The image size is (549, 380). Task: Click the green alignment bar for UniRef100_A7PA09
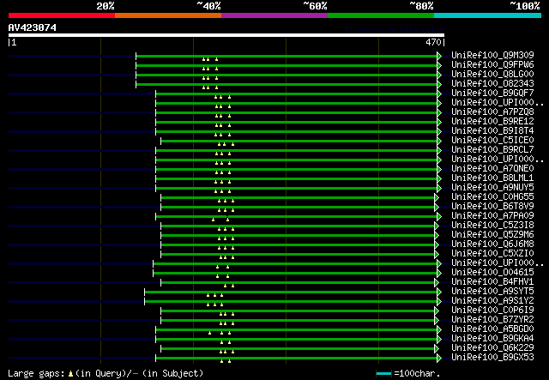[297, 217]
